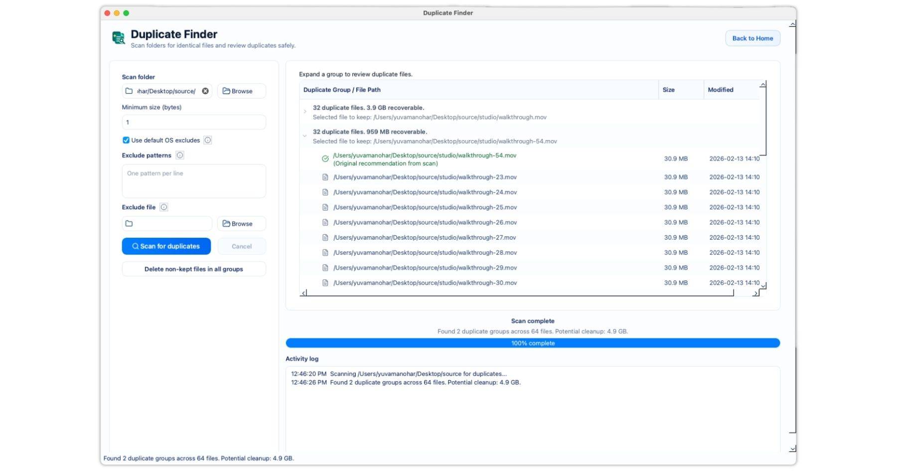Expand the 3.9 GB recoverable duplicate group
Screen dimensions: 897x471
click(305, 112)
